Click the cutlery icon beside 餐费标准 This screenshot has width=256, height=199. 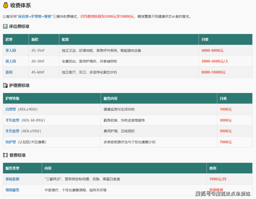pos(5,155)
